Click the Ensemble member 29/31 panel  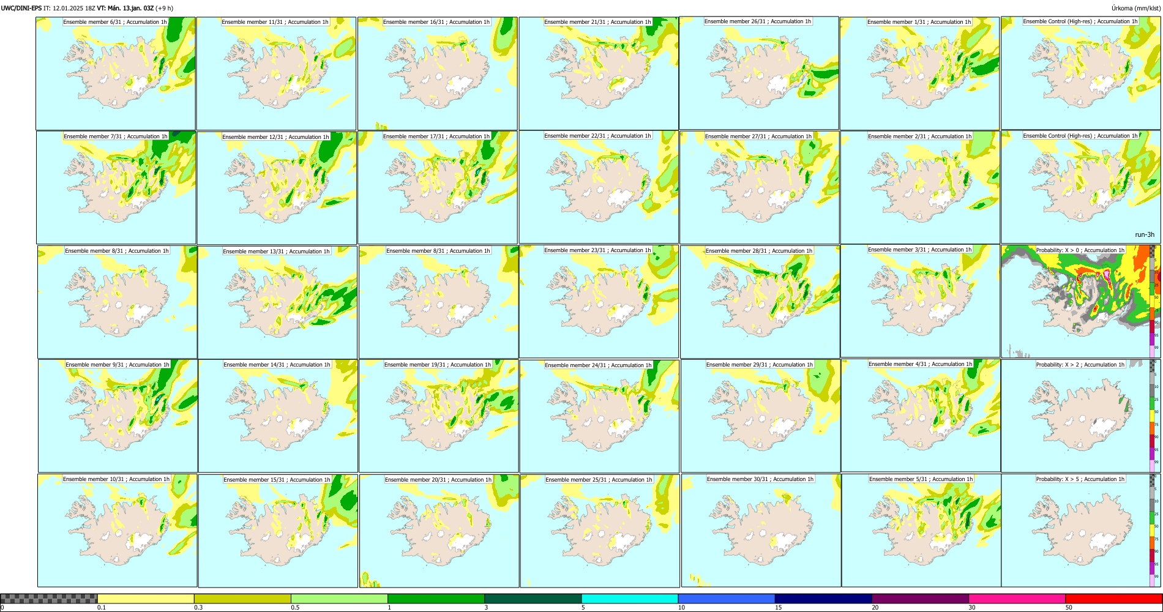coord(761,416)
